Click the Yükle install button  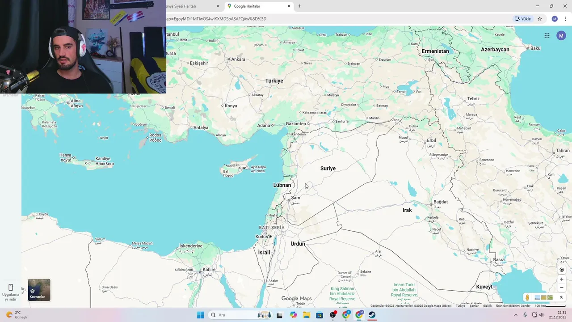pyautogui.click(x=523, y=19)
